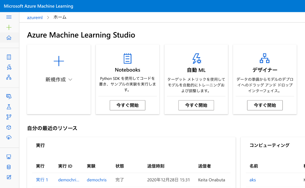
Task: Click the green plus create icon in sidebar
Action: (x=9, y=27)
